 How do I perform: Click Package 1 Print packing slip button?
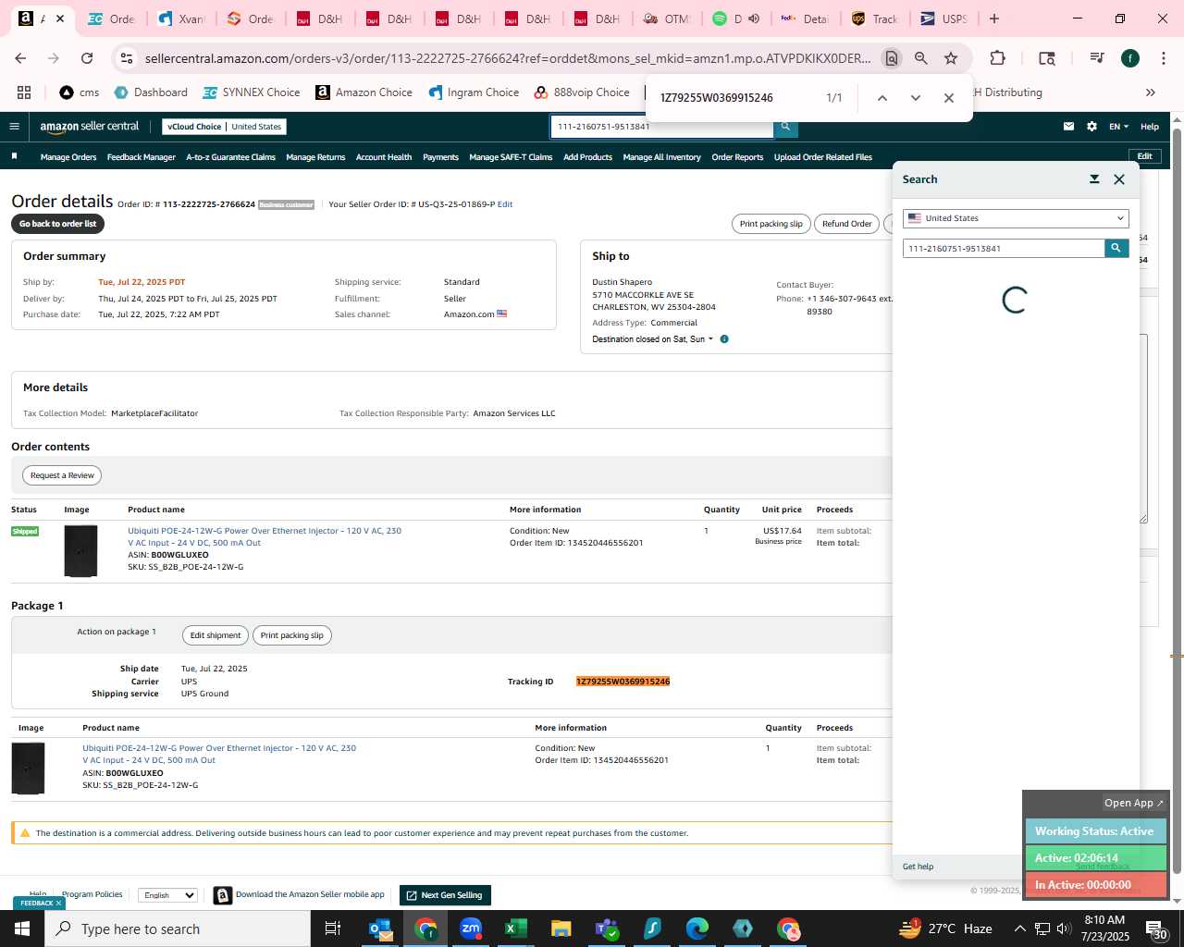click(x=291, y=635)
